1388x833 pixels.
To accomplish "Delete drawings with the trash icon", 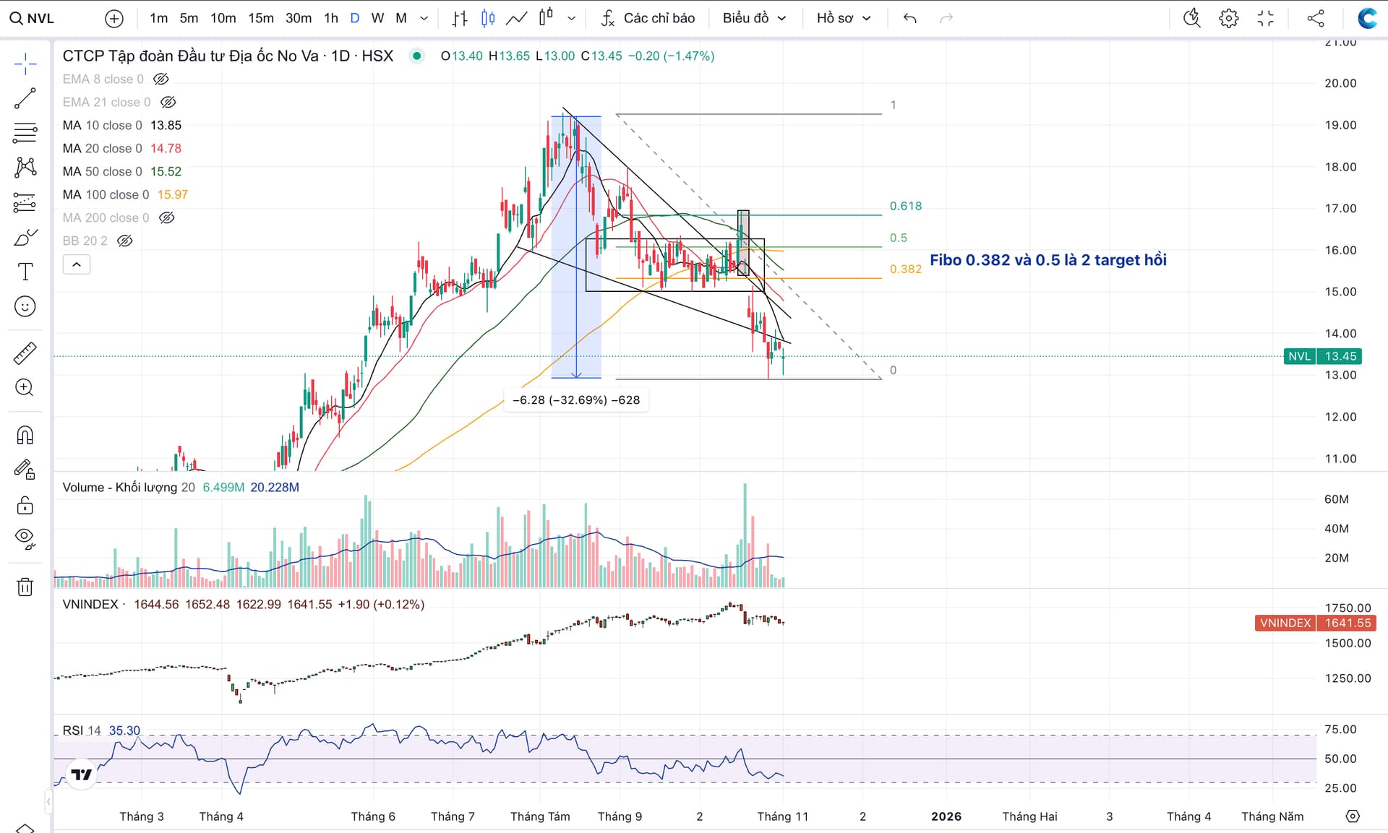I will [x=25, y=586].
